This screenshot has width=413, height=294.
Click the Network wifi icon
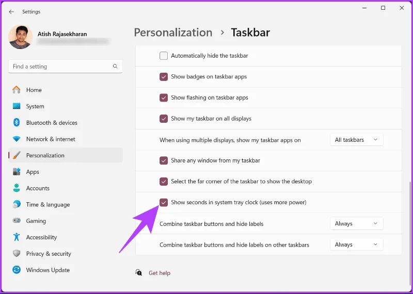click(17, 139)
